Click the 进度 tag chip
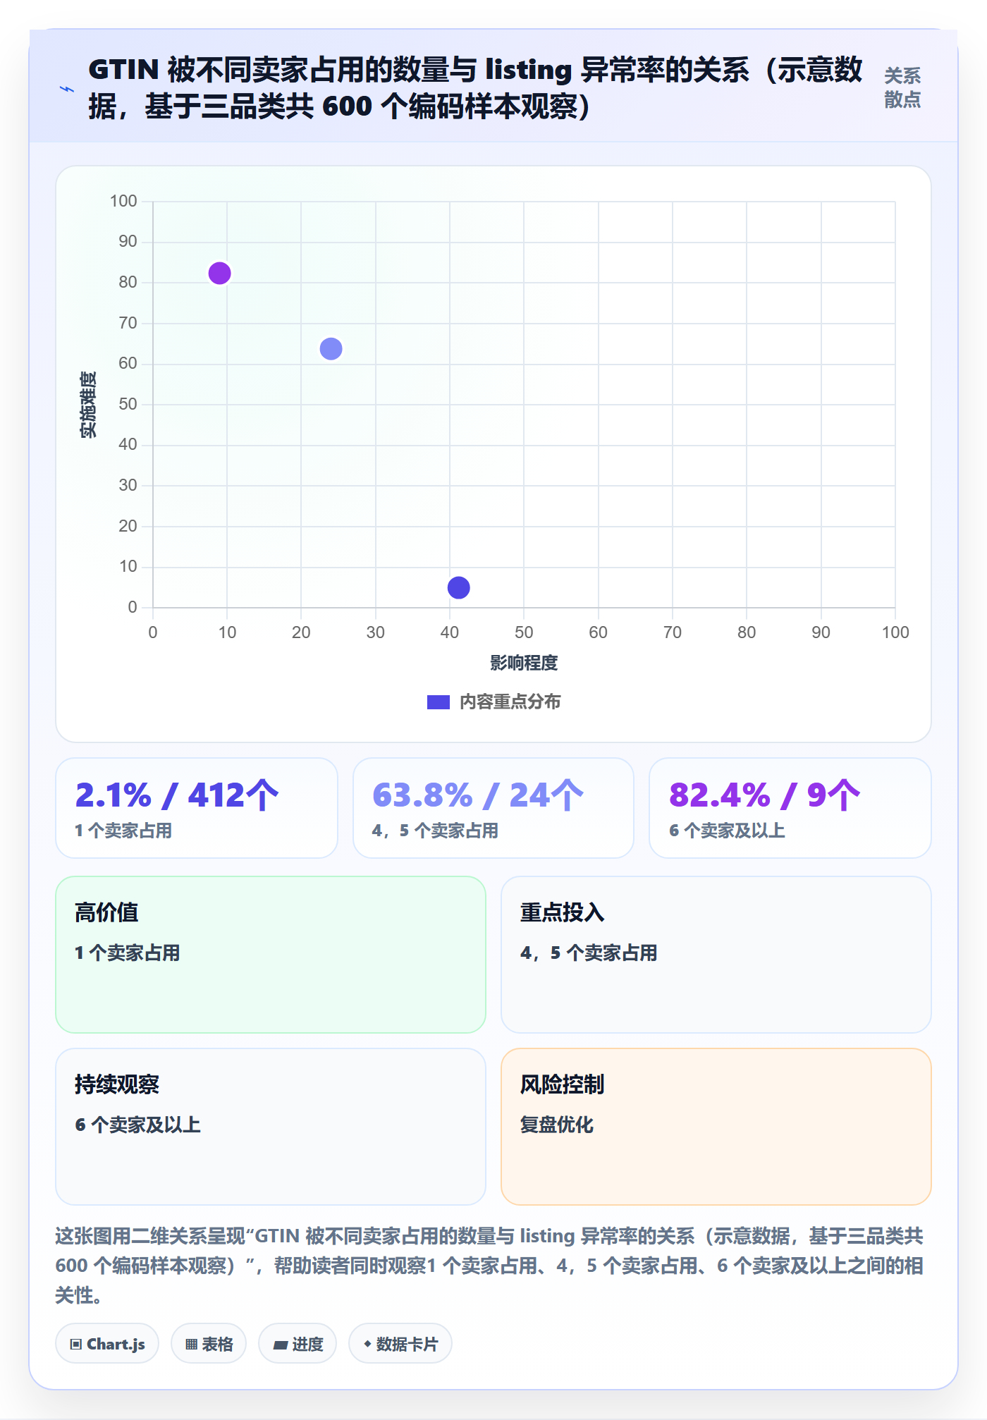Viewport: 987px width, 1420px height. coord(298,1344)
